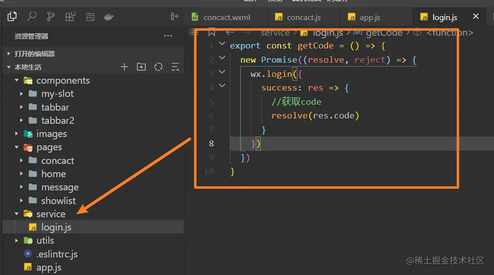Open the resource manager more options ellipsis
This screenshot has width=494, height=275.
point(168,36)
